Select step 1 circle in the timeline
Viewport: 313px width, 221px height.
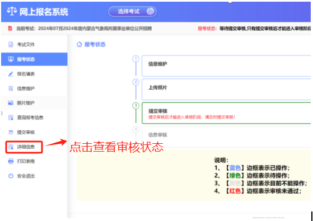click(x=136, y=58)
